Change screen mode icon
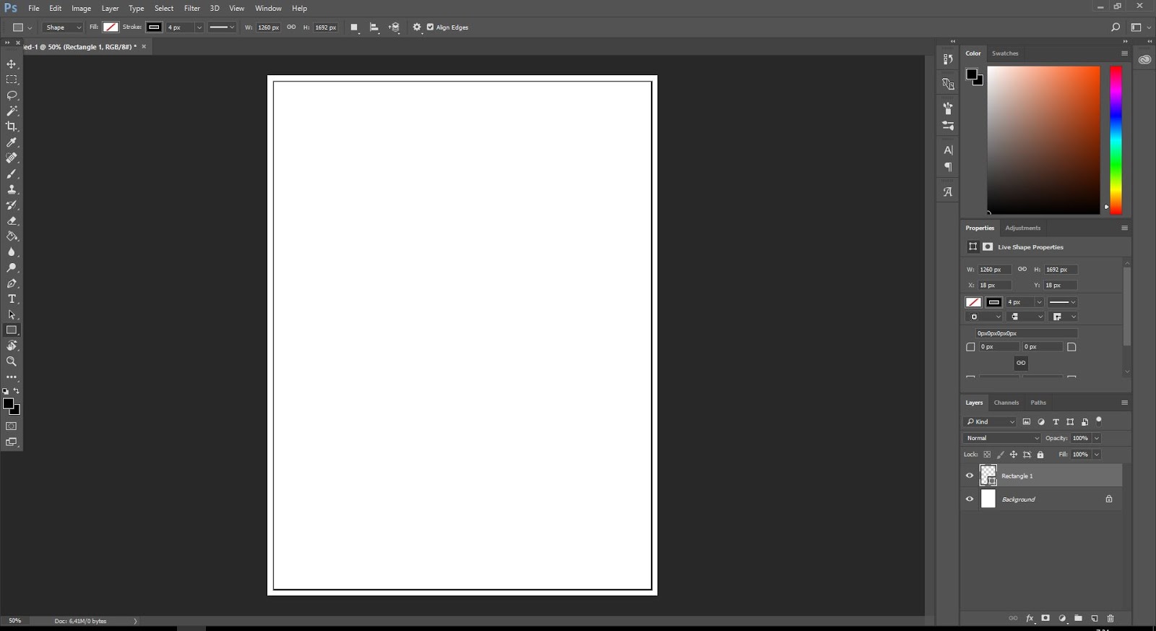The image size is (1156, 631). [x=12, y=442]
